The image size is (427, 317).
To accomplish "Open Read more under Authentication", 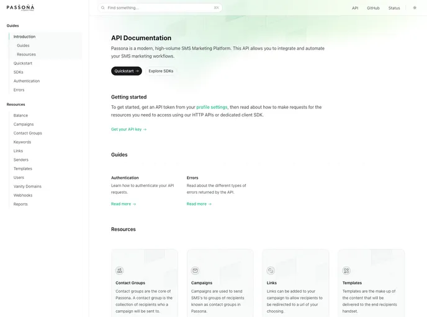I will pos(123,204).
